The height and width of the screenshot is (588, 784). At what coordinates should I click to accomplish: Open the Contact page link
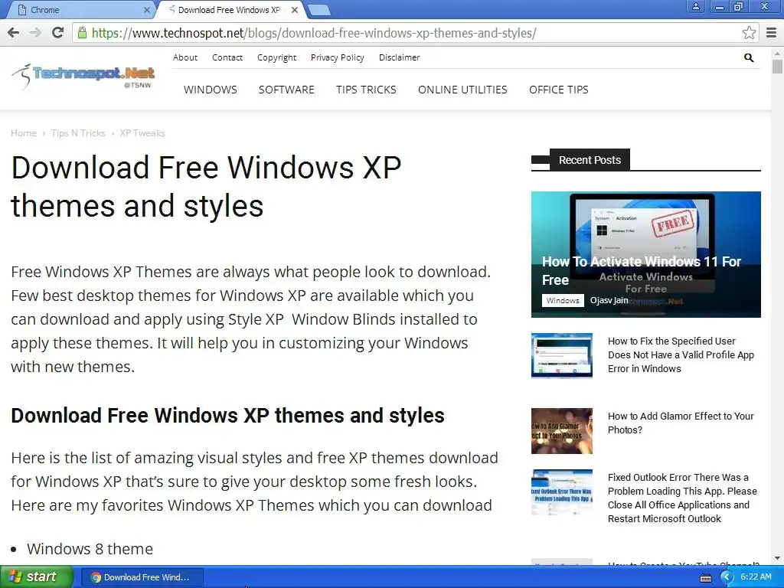pyautogui.click(x=227, y=57)
